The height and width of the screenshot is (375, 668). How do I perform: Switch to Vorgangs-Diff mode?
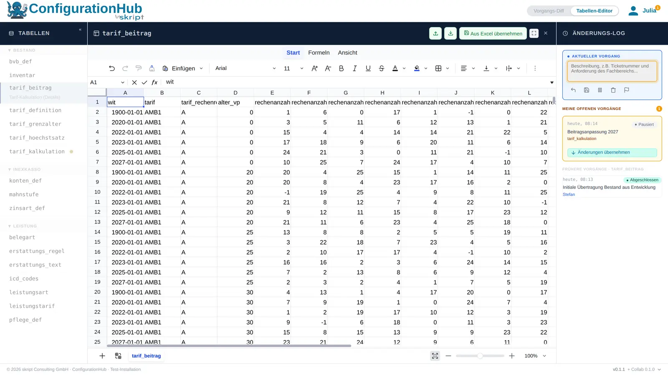tap(549, 11)
